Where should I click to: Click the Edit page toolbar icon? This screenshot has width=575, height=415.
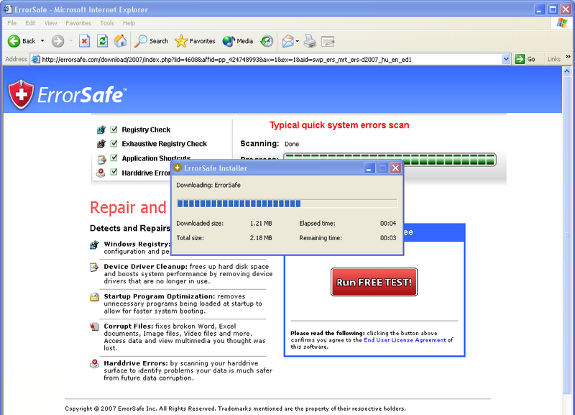click(x=328, y=41)
